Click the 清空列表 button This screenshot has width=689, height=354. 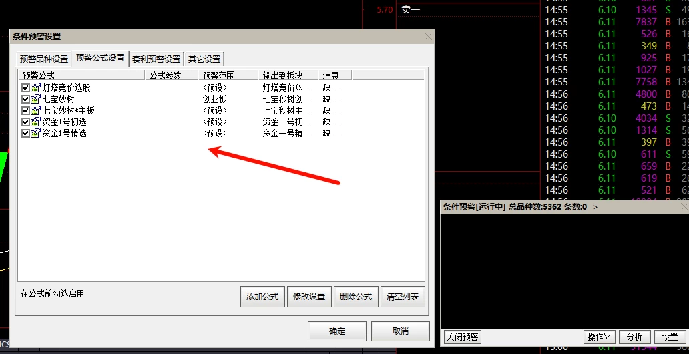click(403, 297)
